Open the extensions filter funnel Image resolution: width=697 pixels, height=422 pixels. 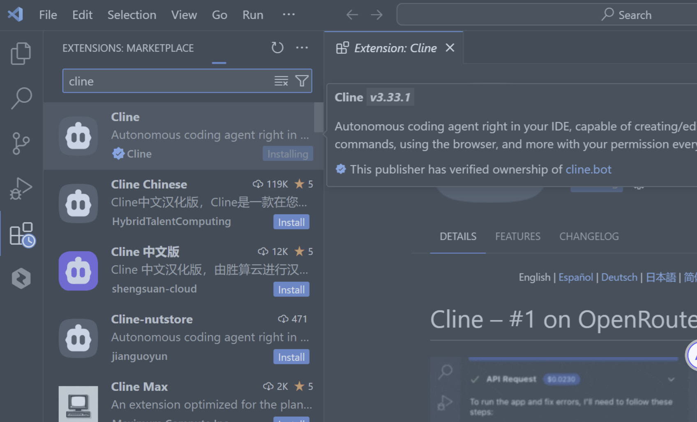[302, 81]
